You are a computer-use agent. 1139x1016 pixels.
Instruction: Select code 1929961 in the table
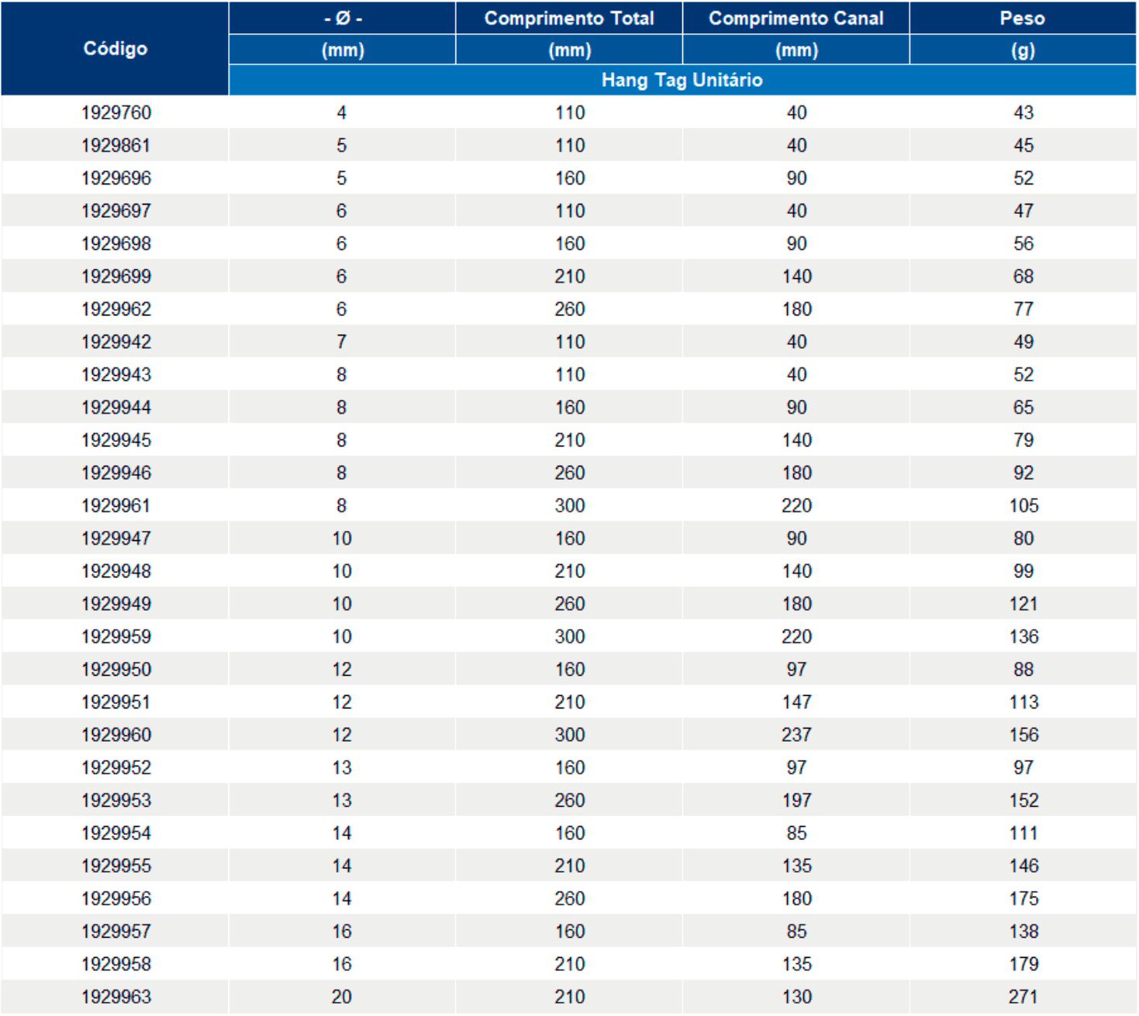(x=116, y=506)
